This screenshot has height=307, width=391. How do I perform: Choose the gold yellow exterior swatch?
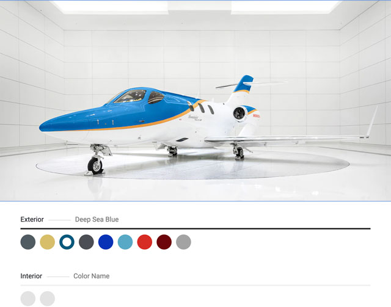click(48, 242)
